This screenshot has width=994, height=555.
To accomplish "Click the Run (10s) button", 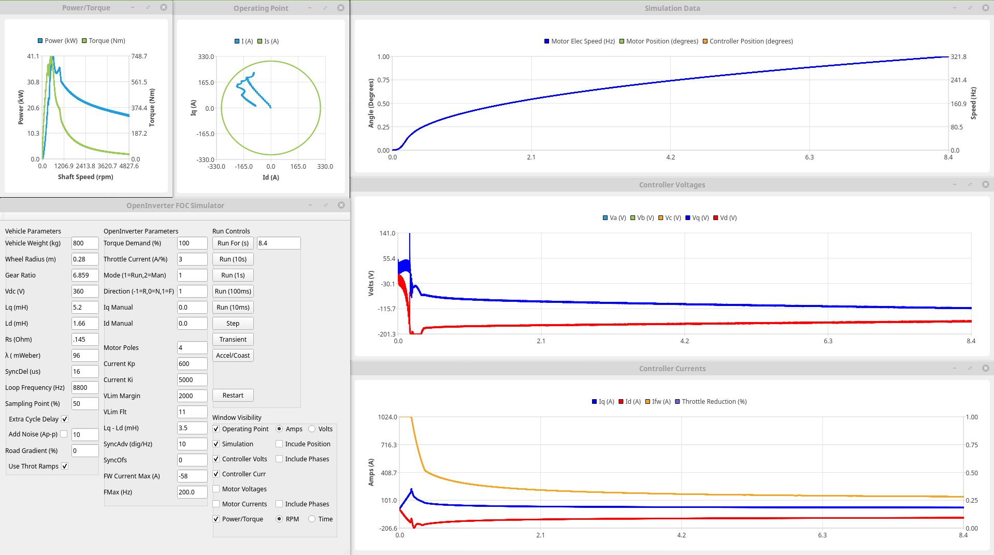I will click(233, 259).
